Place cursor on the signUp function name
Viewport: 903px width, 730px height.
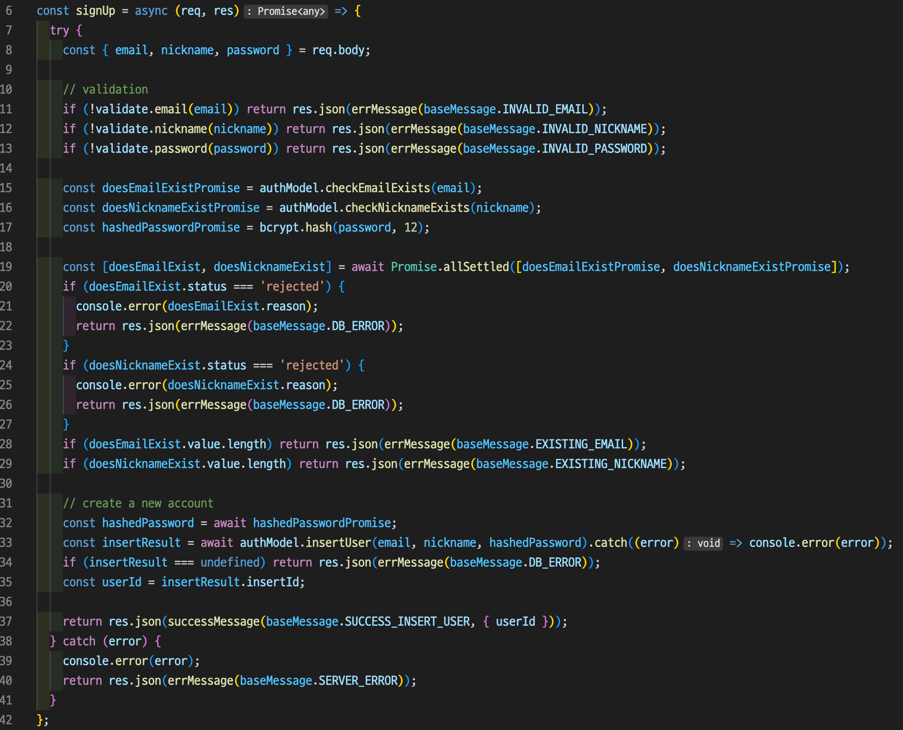(x=95, y=11)
